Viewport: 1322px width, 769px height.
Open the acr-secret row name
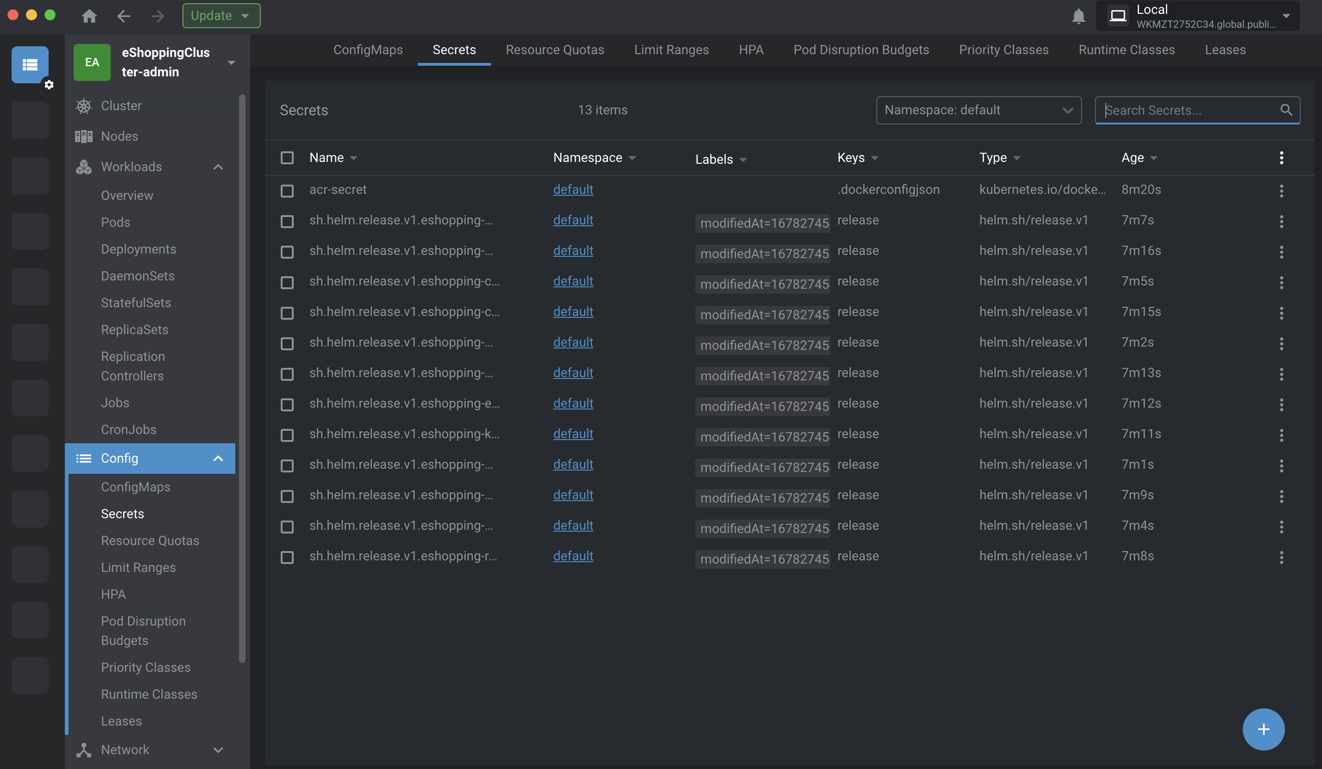pyautogui.click(x=337, y=189)
